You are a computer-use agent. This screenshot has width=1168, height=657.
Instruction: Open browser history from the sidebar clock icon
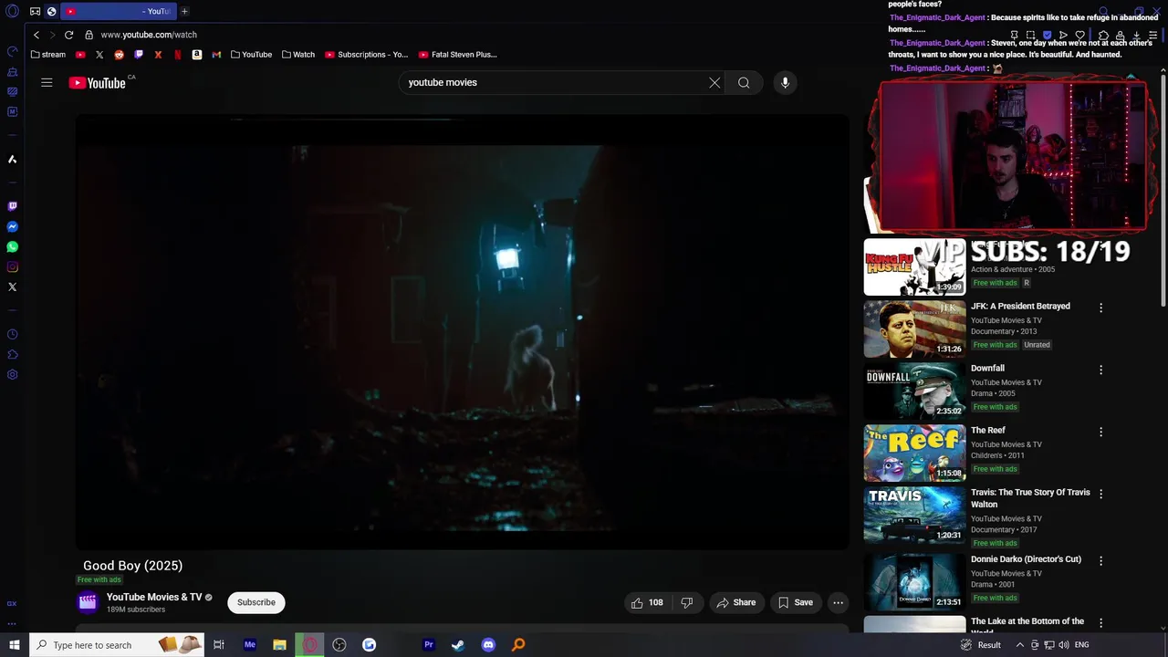(12, 334)
